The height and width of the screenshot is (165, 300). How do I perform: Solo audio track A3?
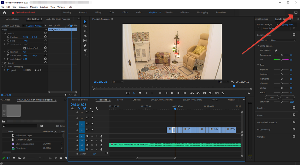[x=96, y=145]
